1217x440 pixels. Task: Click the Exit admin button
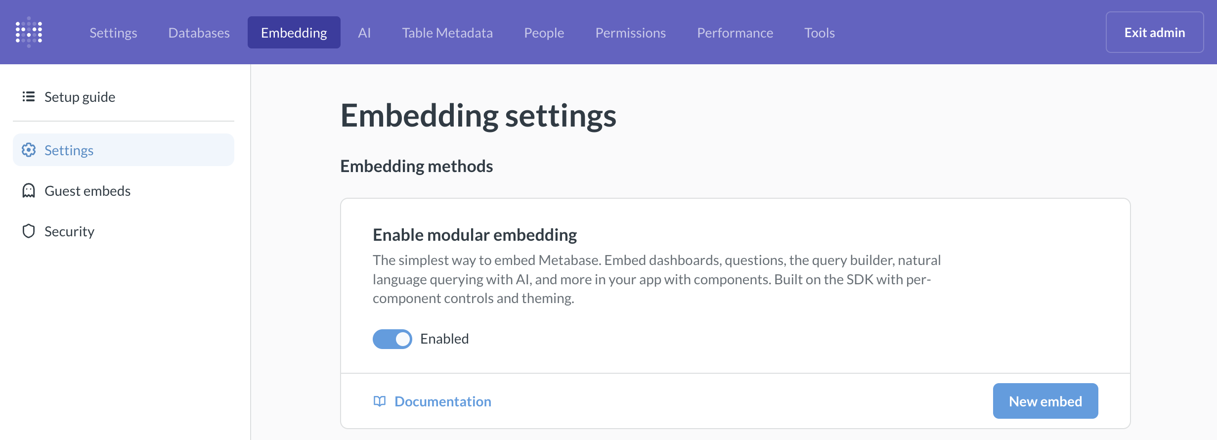point(1154,32)
